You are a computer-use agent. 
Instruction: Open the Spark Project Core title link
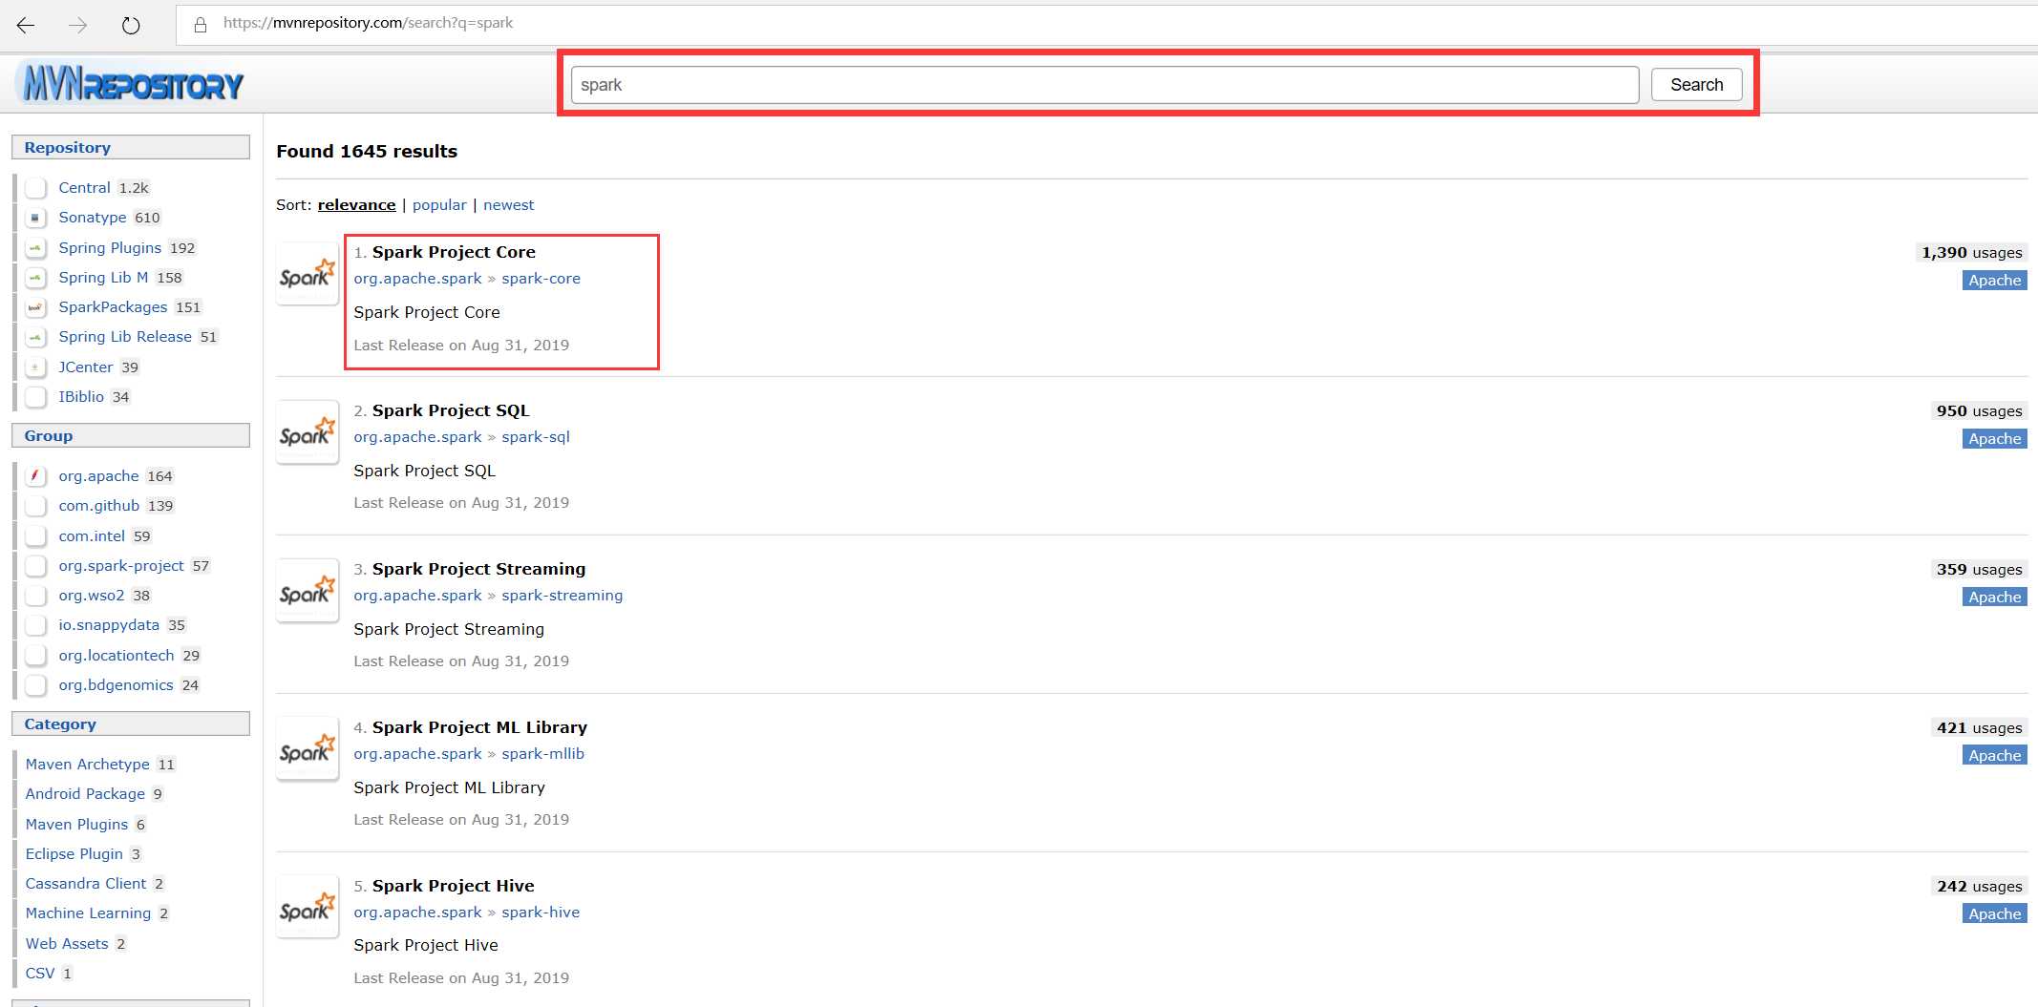pyautogui.click(x=454, y=252)
